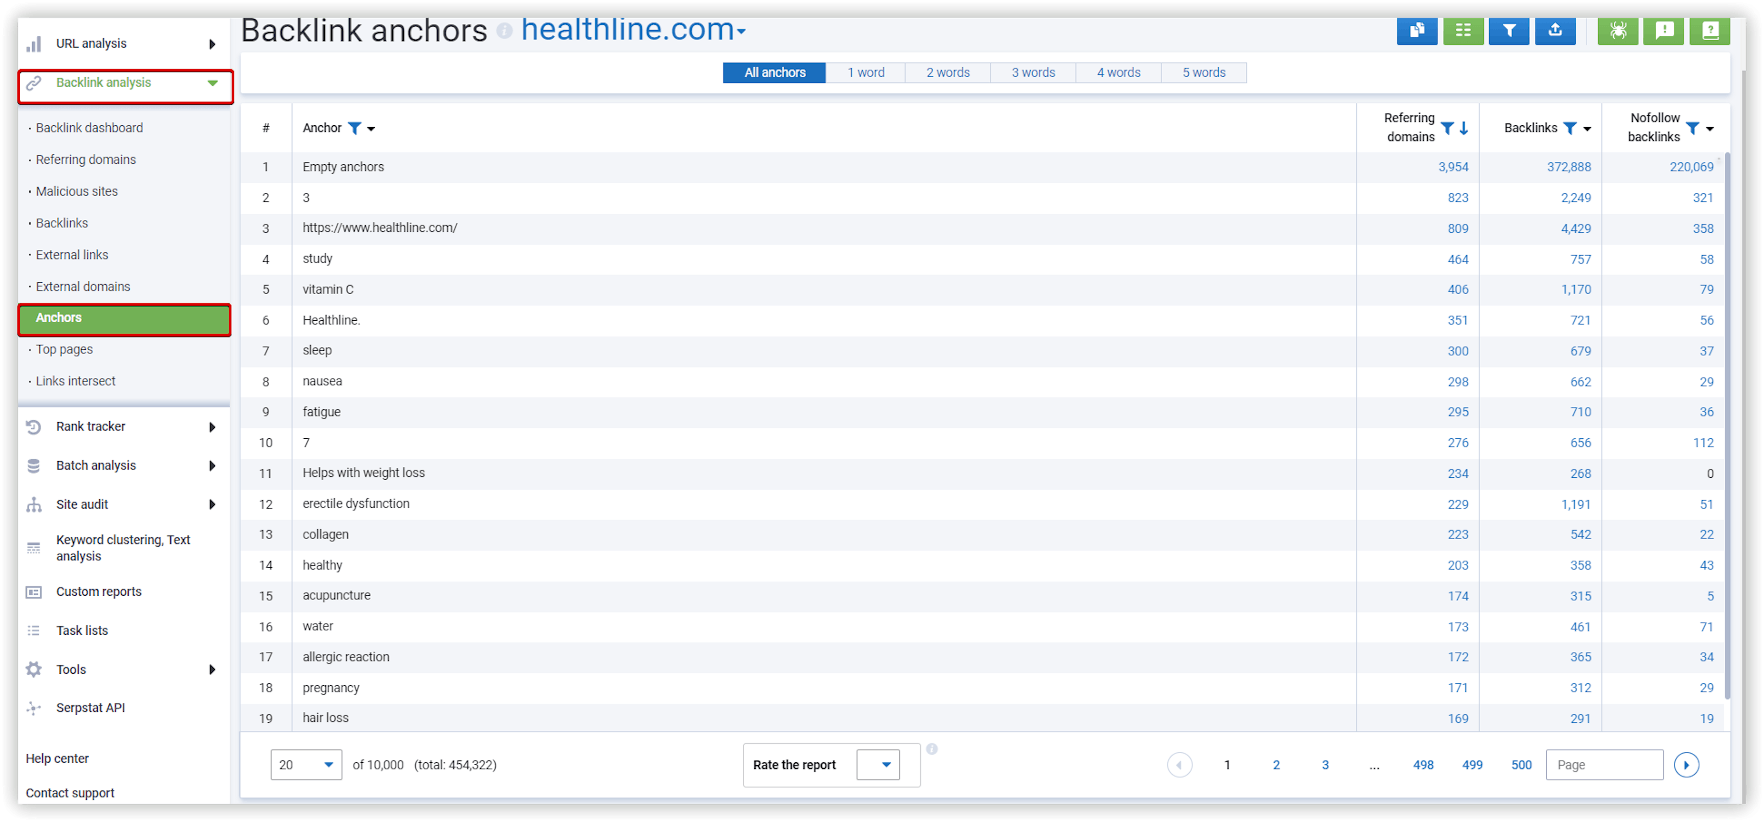Open the rows per page dropdown showing 20
The height and width of the screenshot is (822, 1764).
click(x=306, y=765)
